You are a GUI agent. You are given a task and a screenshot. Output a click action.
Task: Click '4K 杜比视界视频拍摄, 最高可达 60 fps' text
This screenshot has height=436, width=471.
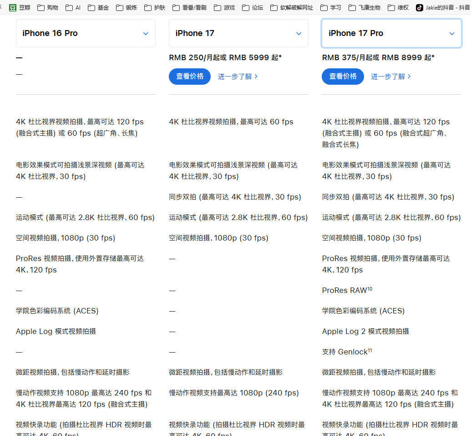(x=231, y=122)
